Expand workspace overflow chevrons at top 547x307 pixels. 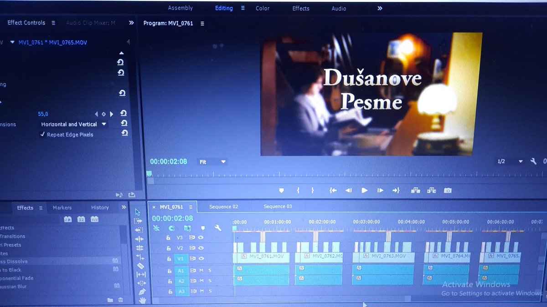[380, 8]
